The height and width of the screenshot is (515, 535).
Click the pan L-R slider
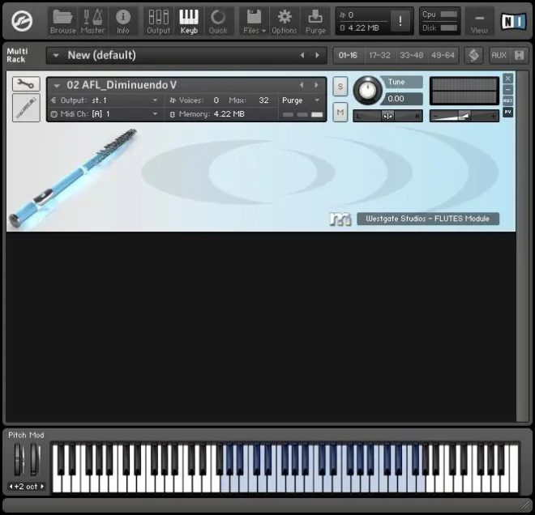387,116
